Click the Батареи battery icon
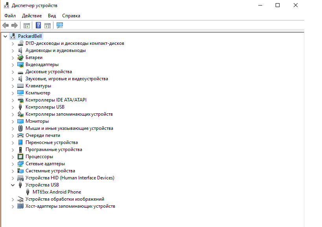 (20, 57)
